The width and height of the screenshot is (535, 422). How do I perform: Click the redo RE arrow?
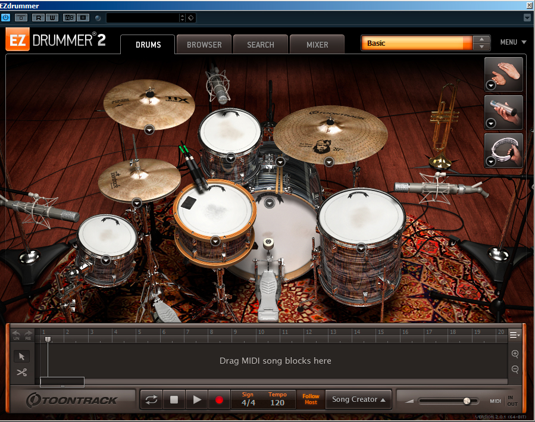pyautogui.click(x=28, y=335)
